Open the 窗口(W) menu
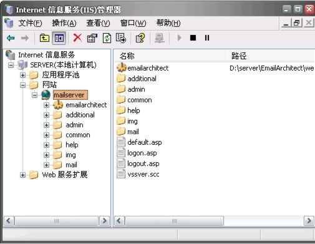Screen dimensions: 315x244 click(133, 23)
